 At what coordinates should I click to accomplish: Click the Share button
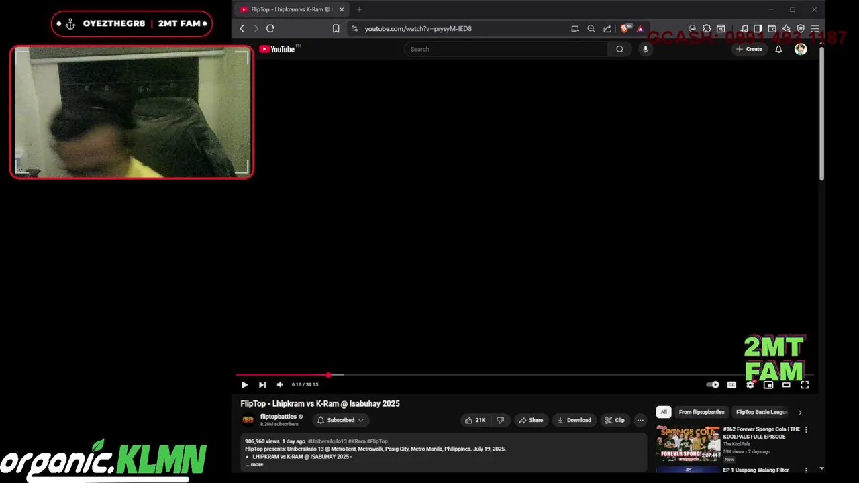pos(531,420)
